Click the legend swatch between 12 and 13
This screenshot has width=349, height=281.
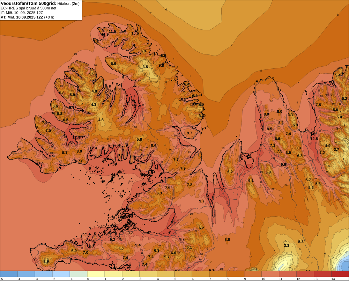pos(305,274)
